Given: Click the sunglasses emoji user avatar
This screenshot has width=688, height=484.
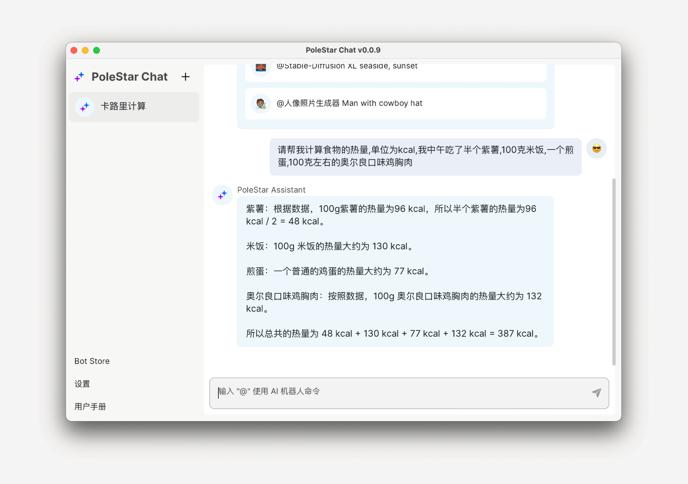Looking at the screenshot, I should click(x=596, y=148).
